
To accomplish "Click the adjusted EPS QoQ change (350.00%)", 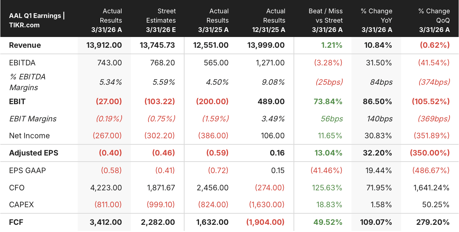I will coord(430,153).
